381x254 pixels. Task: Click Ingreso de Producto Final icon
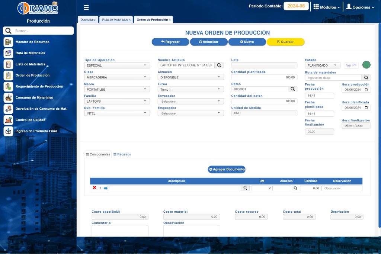(x=8, y=131)
